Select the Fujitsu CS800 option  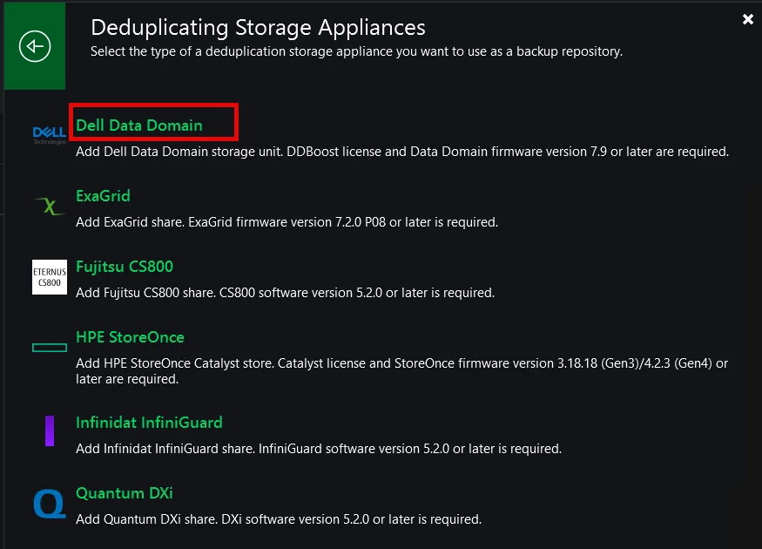pyautogui.click(x=125, y=267)
